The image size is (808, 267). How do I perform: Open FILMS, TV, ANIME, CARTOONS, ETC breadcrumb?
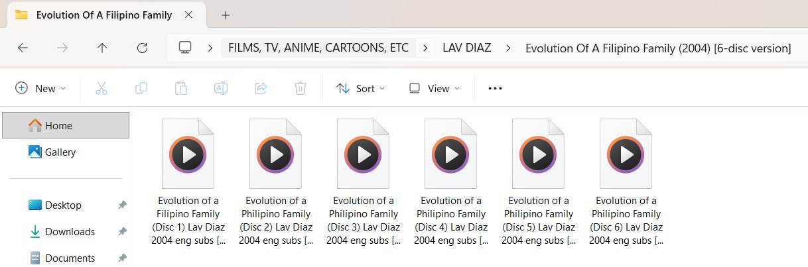[318, 48]
